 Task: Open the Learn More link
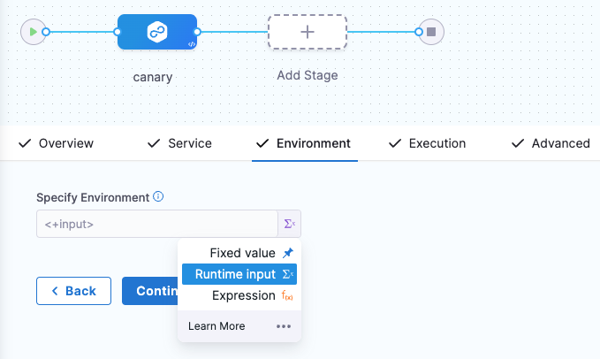point(216,326)
